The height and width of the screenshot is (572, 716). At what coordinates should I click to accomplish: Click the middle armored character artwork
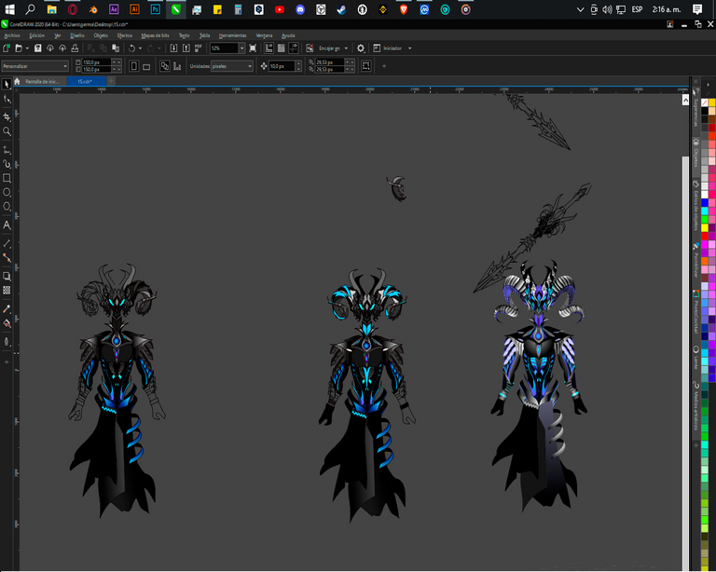[x=366, y=395]
